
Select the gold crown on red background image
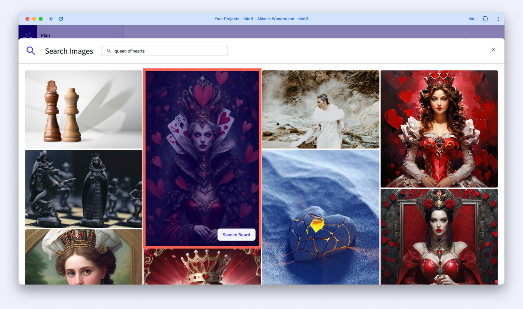tap(202, 267)
